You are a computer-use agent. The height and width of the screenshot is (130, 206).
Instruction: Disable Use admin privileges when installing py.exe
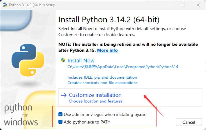[61, 114]
